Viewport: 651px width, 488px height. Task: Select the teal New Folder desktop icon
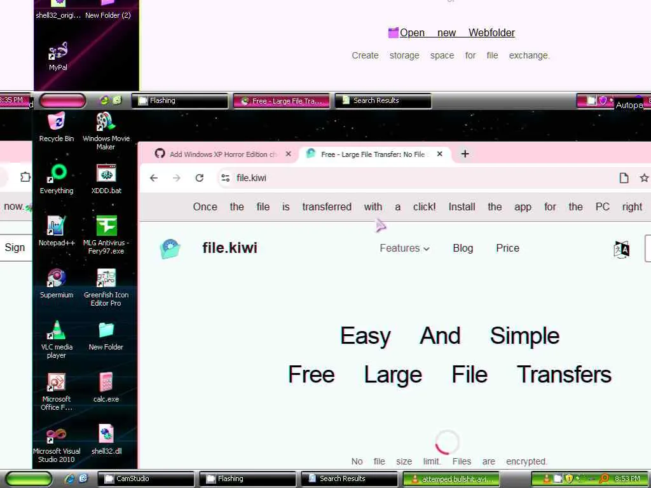106,335
